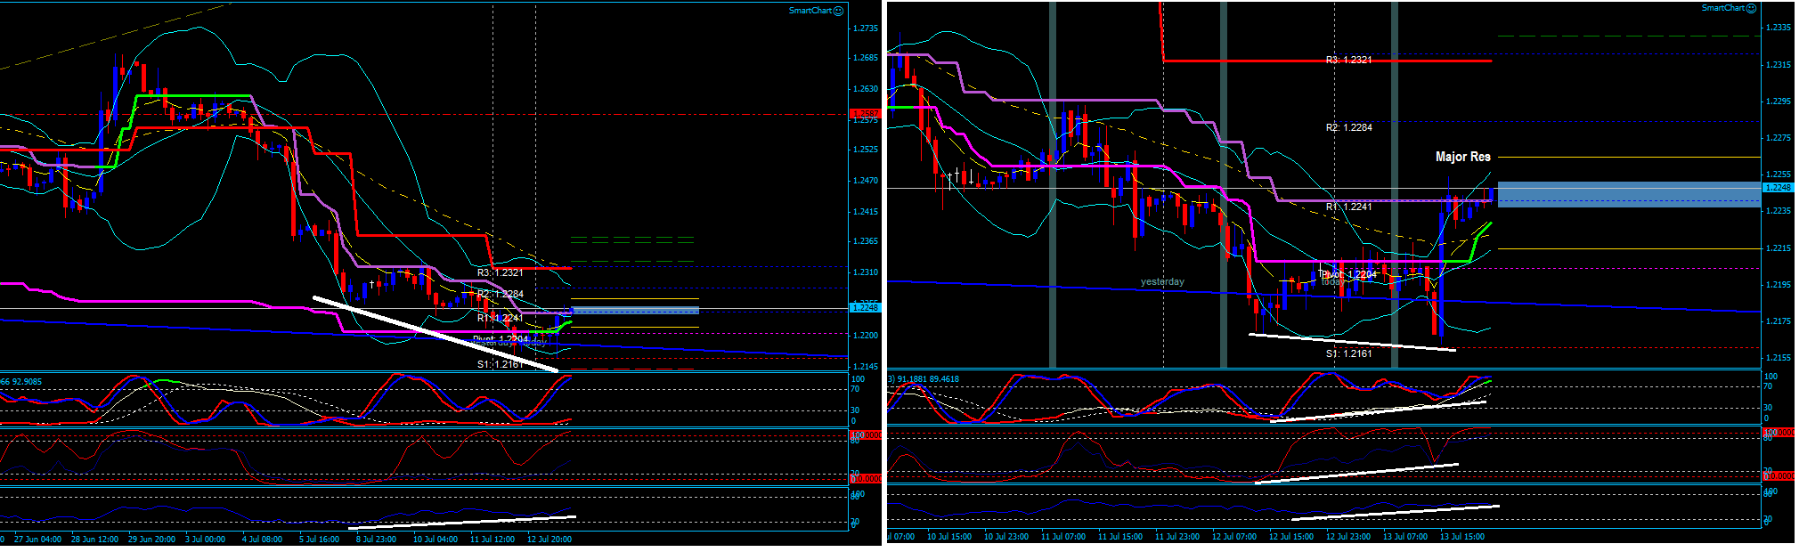Click '3 Jul 00:00' on left time axis
The height and width of the screenshot is (552, 1799).
tap(205, 540)
